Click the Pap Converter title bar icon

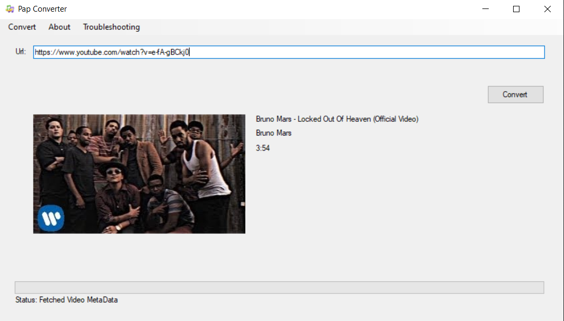pos(10,9)
